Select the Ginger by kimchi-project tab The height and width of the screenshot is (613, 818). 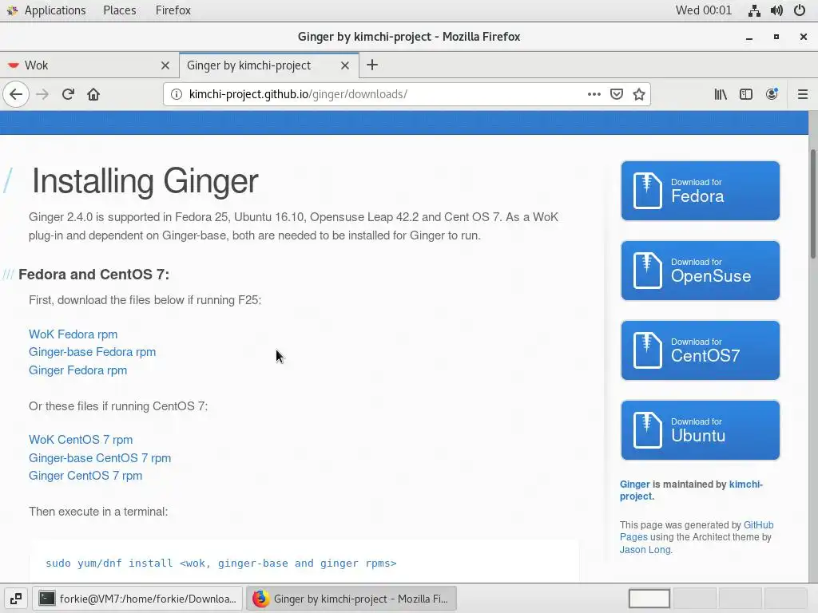pyautogui.click(x=268, y=65)
